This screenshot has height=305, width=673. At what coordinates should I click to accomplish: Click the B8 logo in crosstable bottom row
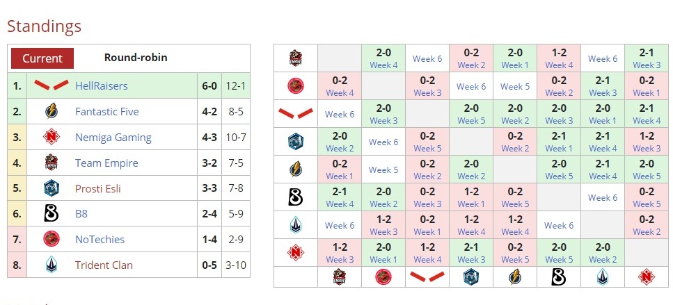coord(558,277)
